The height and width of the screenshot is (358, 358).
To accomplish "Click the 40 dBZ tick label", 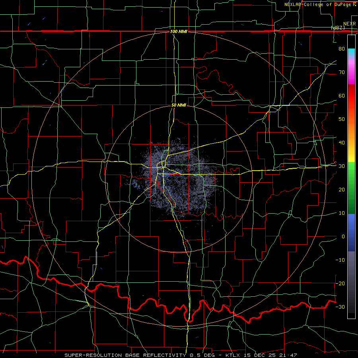I will tap(342, 143).
